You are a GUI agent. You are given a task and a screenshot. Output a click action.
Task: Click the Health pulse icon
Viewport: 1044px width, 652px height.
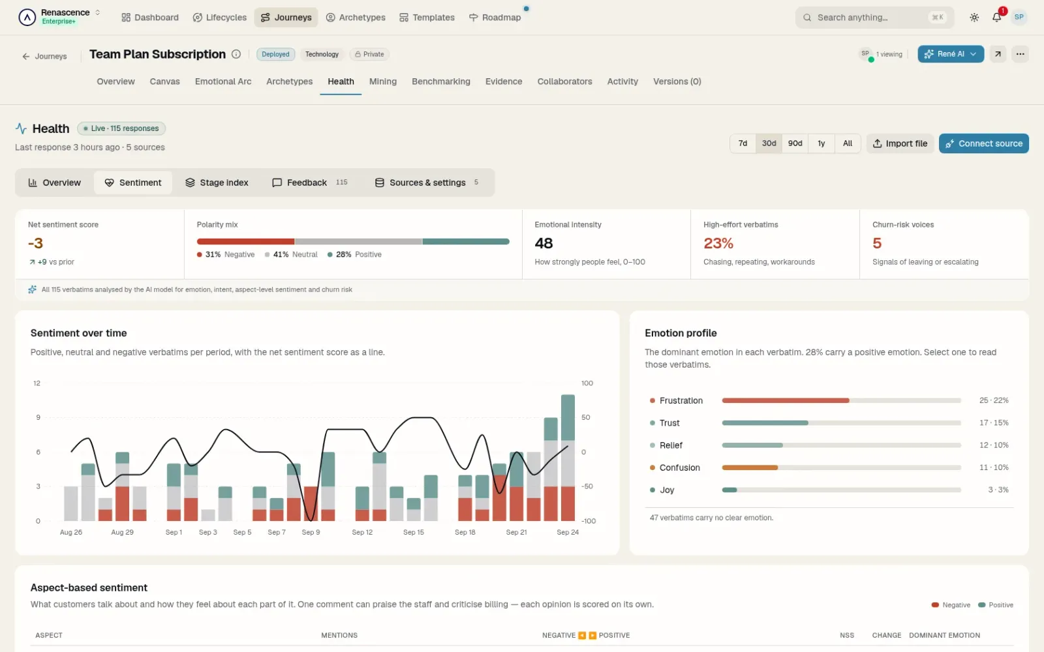click(x=22, y=128)
